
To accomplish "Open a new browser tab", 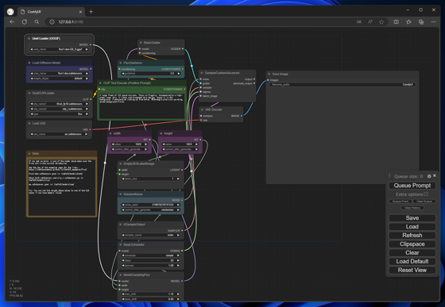I will tap(91, 12).
